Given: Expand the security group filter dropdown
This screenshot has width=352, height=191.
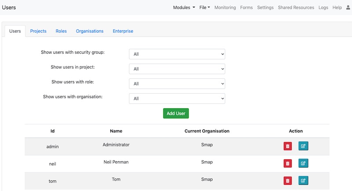Looking at the screenshot, I should pos(177,54).
